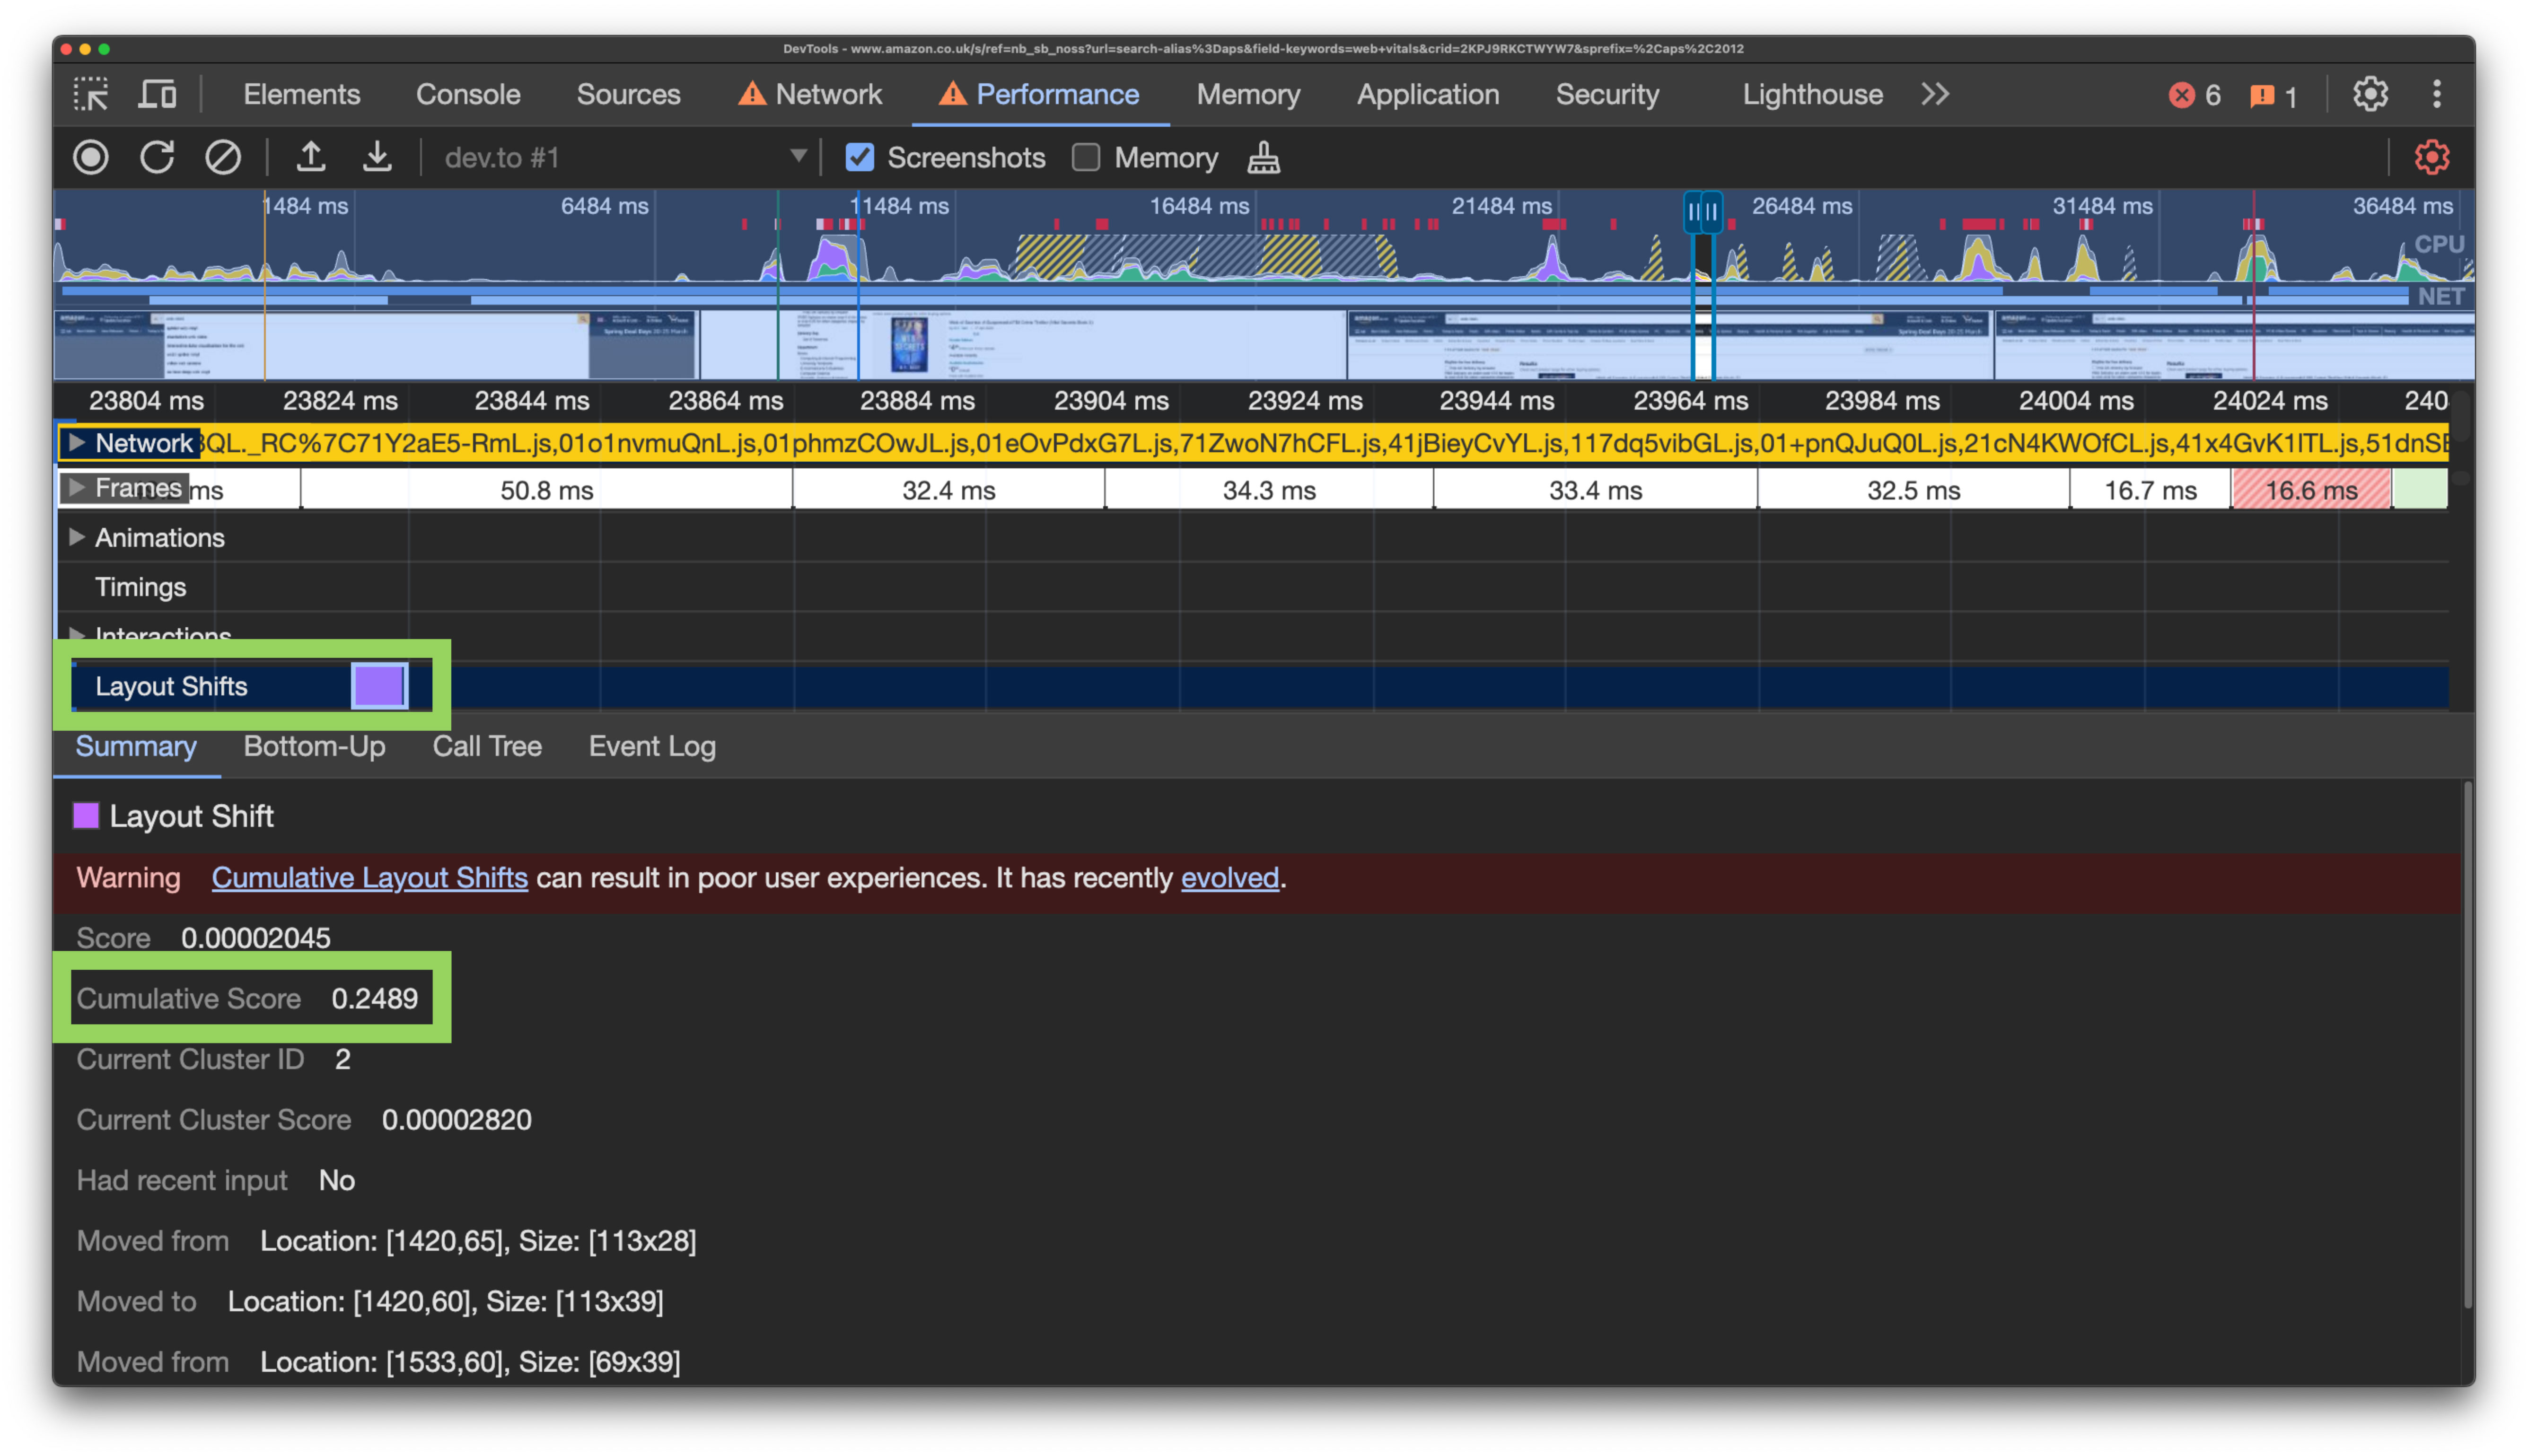Click the book cover screenshot in filmstrip
This screenshot has height=1456, width=2528.
tap(909, 345)
